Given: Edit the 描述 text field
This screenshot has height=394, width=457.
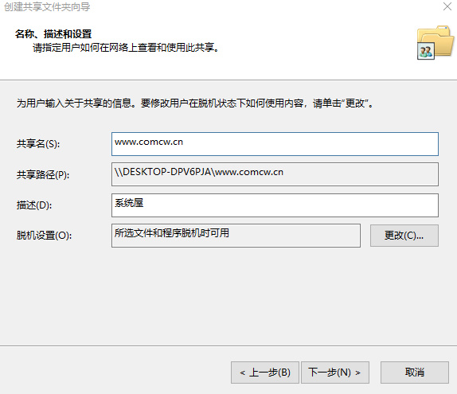Looking at the screenshot, I should [x=275, y=205].
